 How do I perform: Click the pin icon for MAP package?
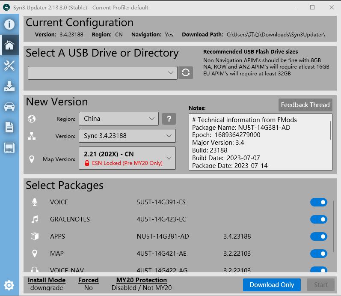point(35,253)
